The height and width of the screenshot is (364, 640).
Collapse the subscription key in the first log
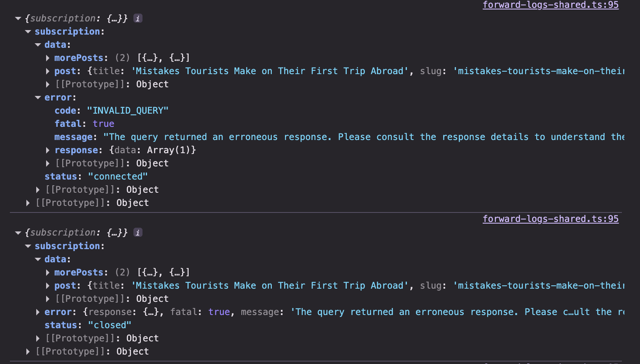pos(28,32)
